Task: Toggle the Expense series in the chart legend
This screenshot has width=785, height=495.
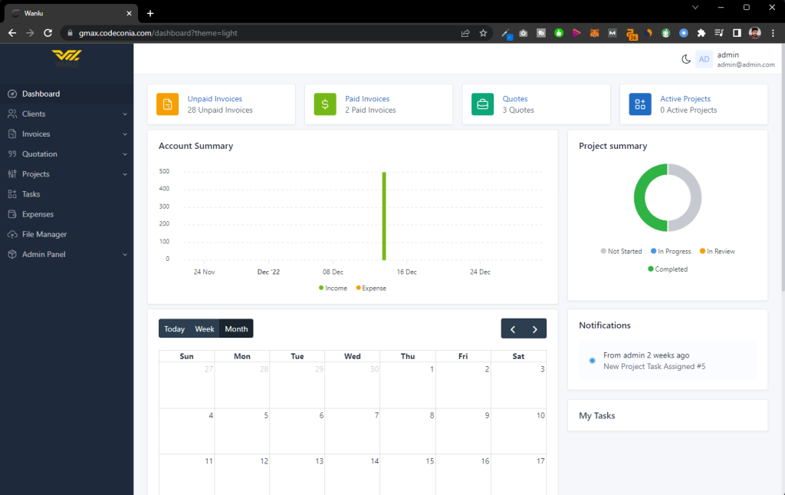Action: pyautogui.click(x=370, y=288)
